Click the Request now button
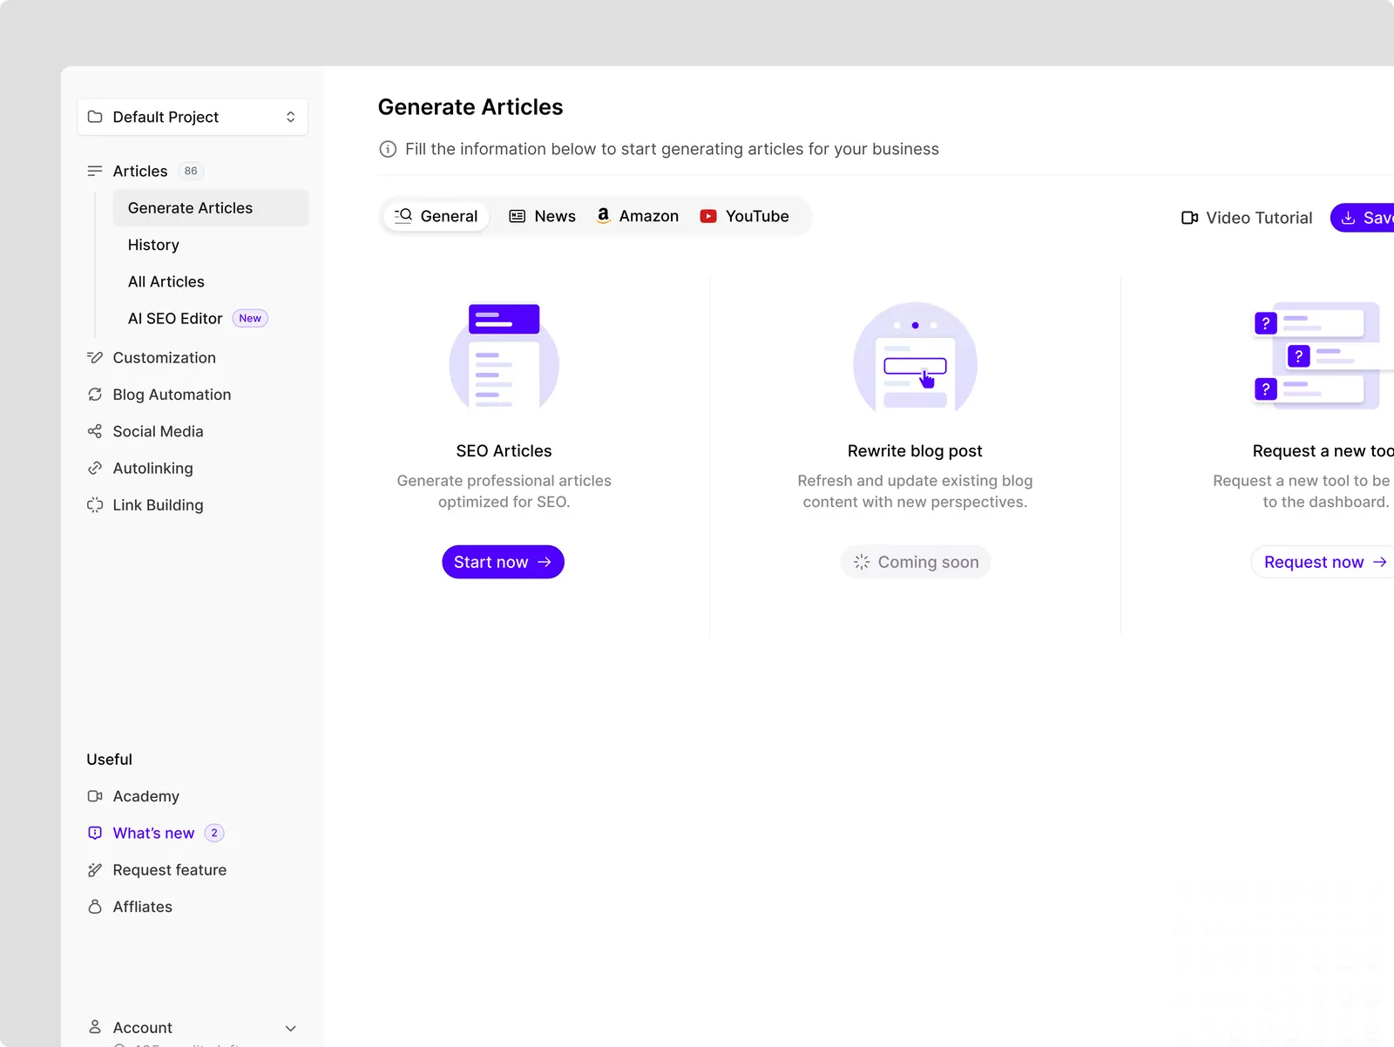This screenshot has width=1394, height=1047. (1323, 562)
